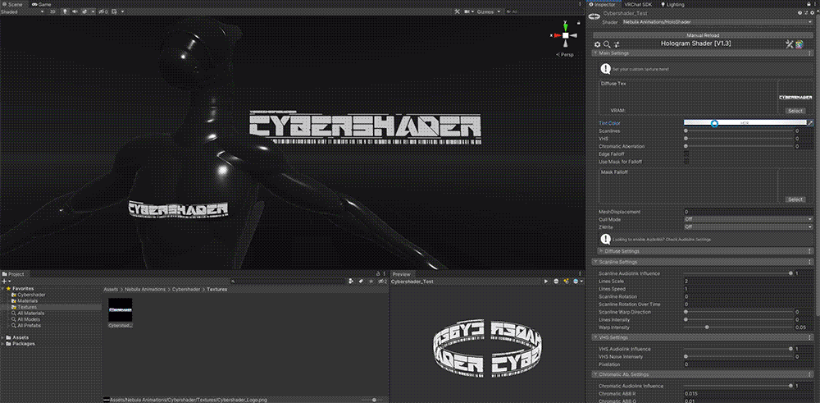
Task: Search by type icon in Project
Action: [352, 282]
